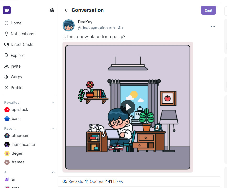Image resolution: width=227 pixels, height=188 pixels.
Task: Play the video in the cast
Action: click(128, 107)
